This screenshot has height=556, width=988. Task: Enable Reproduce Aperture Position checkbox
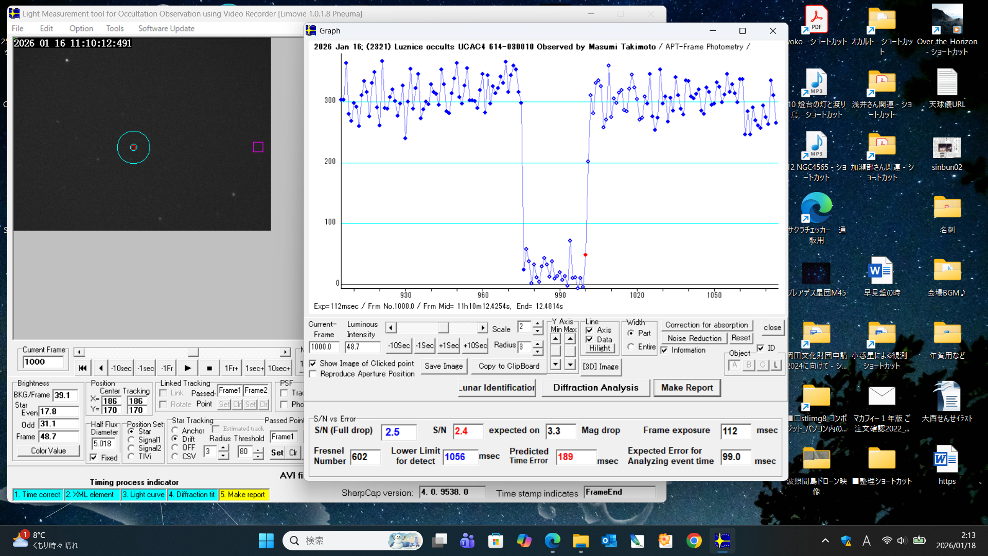tap(313, 374)
